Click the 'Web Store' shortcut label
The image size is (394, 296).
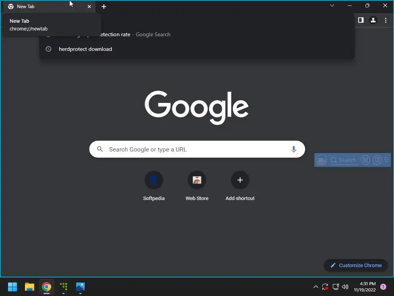pos(197,198)
